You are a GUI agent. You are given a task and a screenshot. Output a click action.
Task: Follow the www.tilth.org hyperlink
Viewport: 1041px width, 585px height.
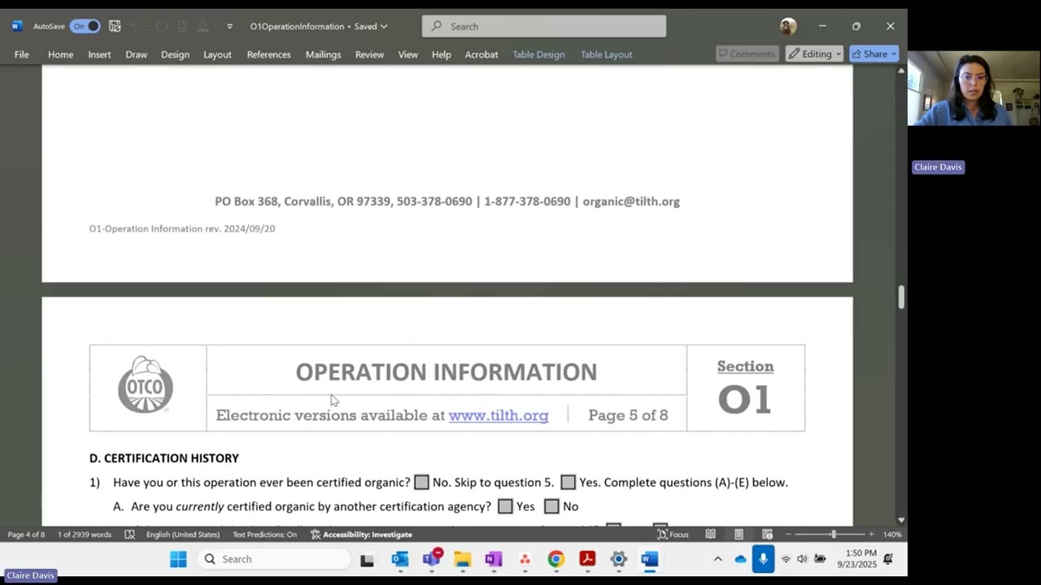pos(499,415)
